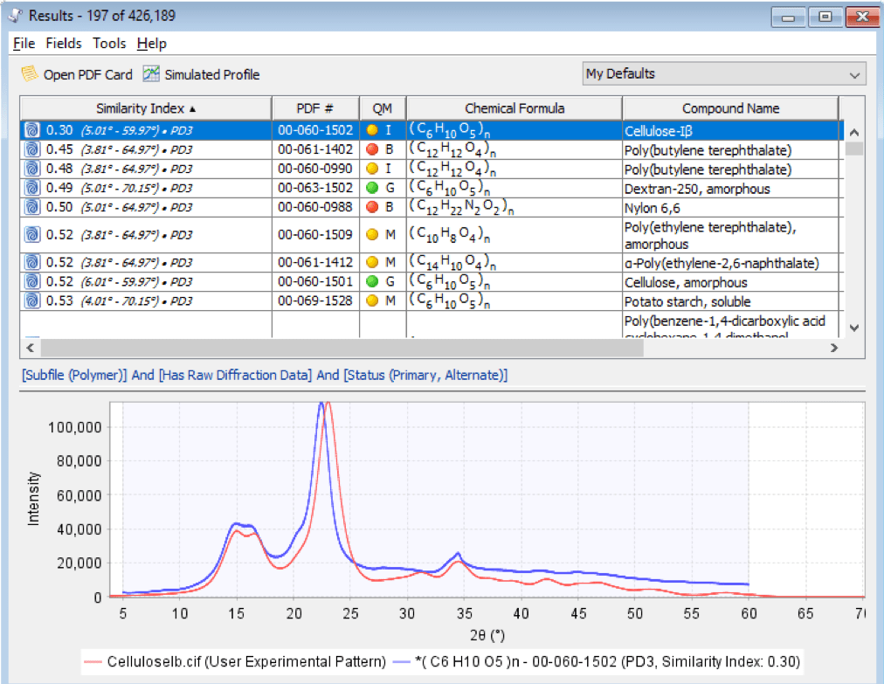
Task: Open the Fields menu
Action: pyautogui.click(x=64, y=44)
